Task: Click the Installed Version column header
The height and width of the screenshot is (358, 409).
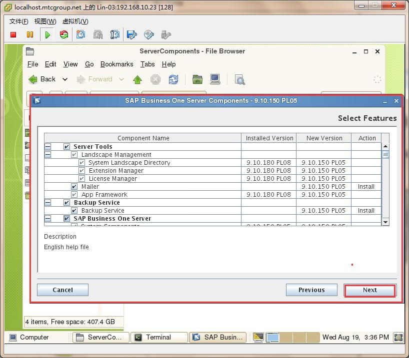Action: pos(269,138)
